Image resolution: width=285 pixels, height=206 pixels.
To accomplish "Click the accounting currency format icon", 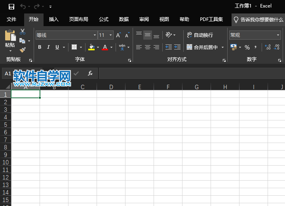I will coord(234,47).
